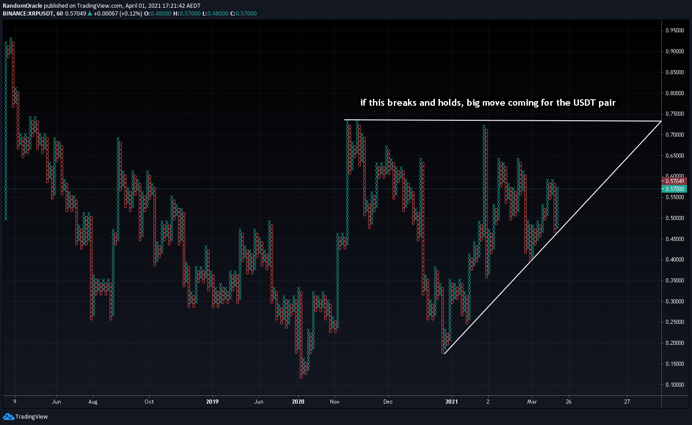692x425 pixels.
Task: Click the 0.15000 price axis label
Action: [x=674, y=364]
